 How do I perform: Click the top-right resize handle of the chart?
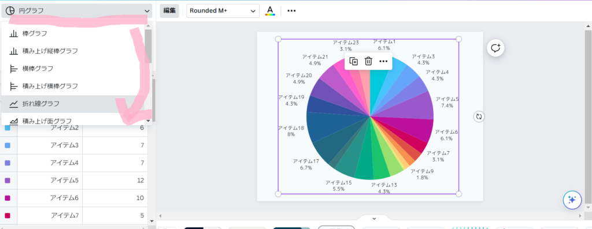click(x=458, y=39)
